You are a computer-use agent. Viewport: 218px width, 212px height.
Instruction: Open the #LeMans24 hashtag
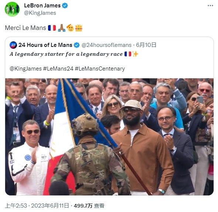pos(58,69)
